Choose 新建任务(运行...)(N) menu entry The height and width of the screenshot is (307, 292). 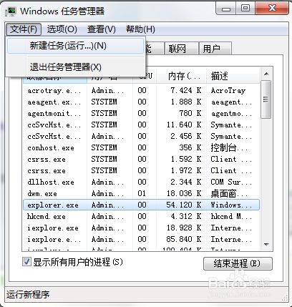point(75,46)
